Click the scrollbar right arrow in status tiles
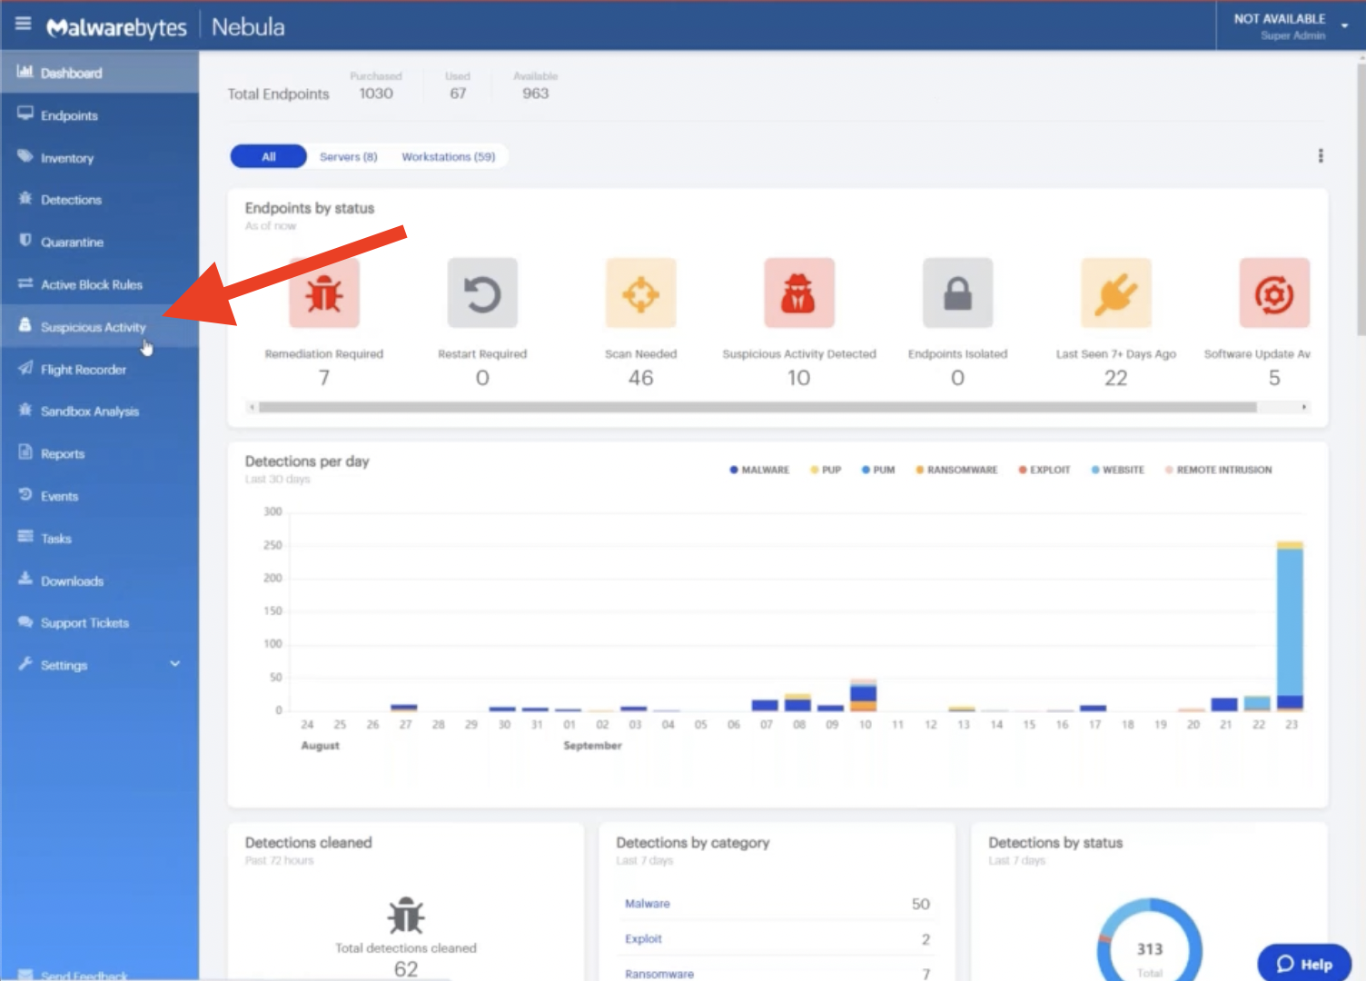The image size is (1366, 981). pyautogui.click(x=1304, y=407)
